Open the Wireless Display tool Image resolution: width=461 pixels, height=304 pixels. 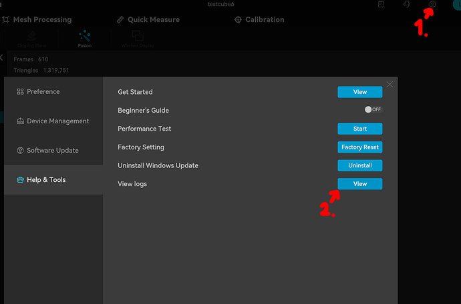138,39
